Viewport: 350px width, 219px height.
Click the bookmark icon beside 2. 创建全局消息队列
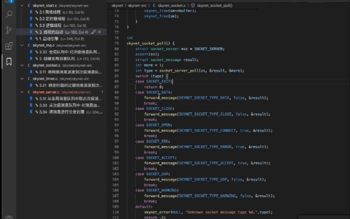(31, 59)
